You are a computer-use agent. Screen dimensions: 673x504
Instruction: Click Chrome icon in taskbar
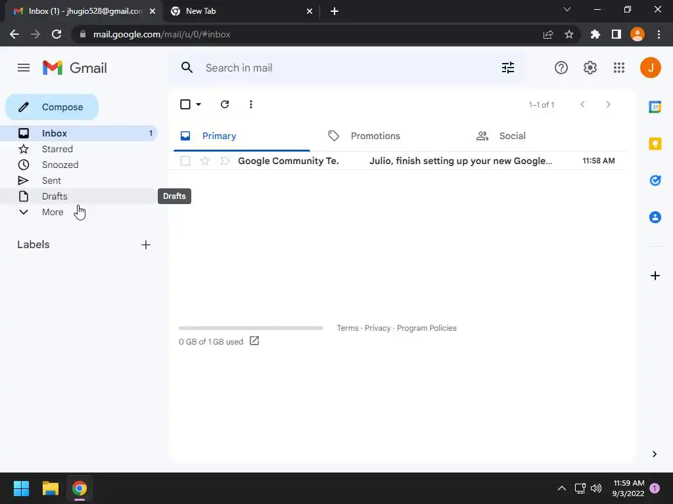click(79, 488)
